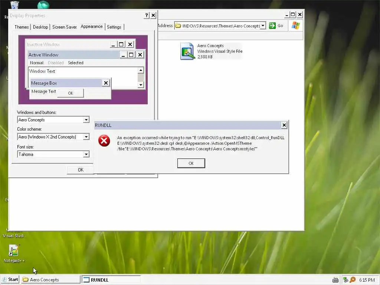This screenshot has width=380, height=285.
Task: Select the Aero Concepts visual style file icon
Action: pyautogui.click(x=187, y=51)
